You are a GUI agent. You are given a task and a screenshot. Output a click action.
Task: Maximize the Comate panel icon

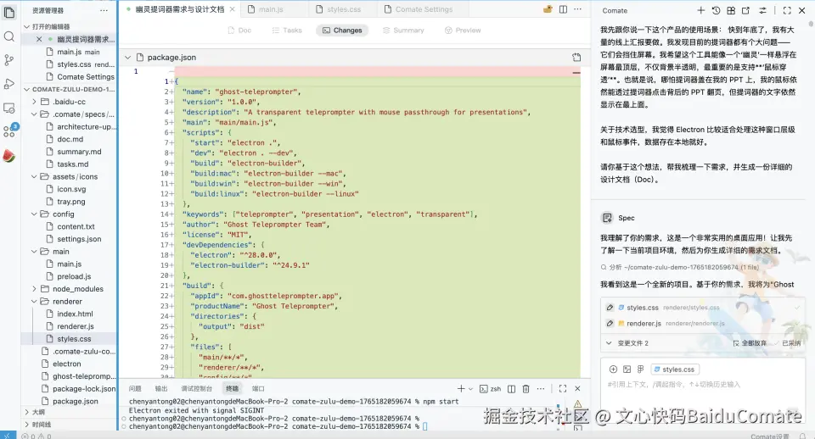click(787, 10)
